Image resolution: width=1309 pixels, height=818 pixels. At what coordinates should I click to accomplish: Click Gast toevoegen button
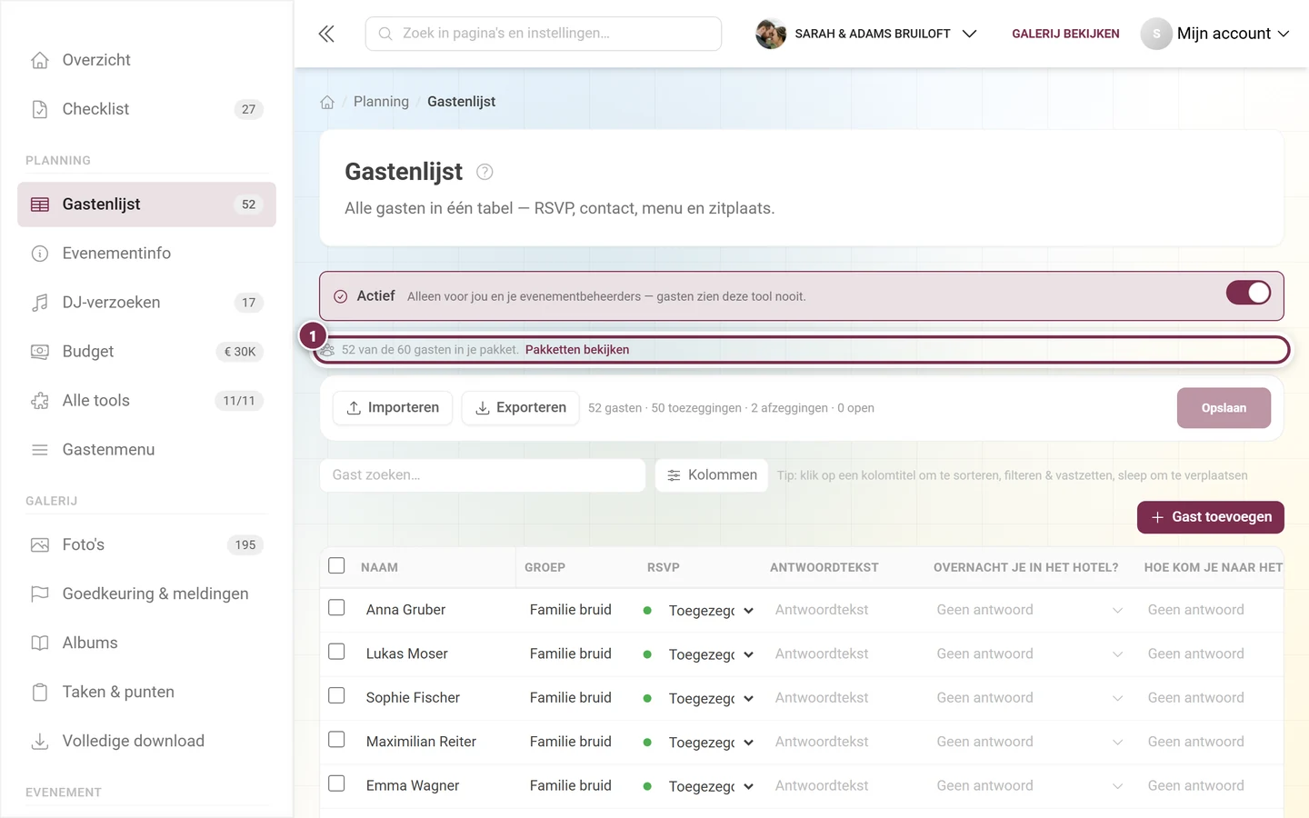[1211, 517]
